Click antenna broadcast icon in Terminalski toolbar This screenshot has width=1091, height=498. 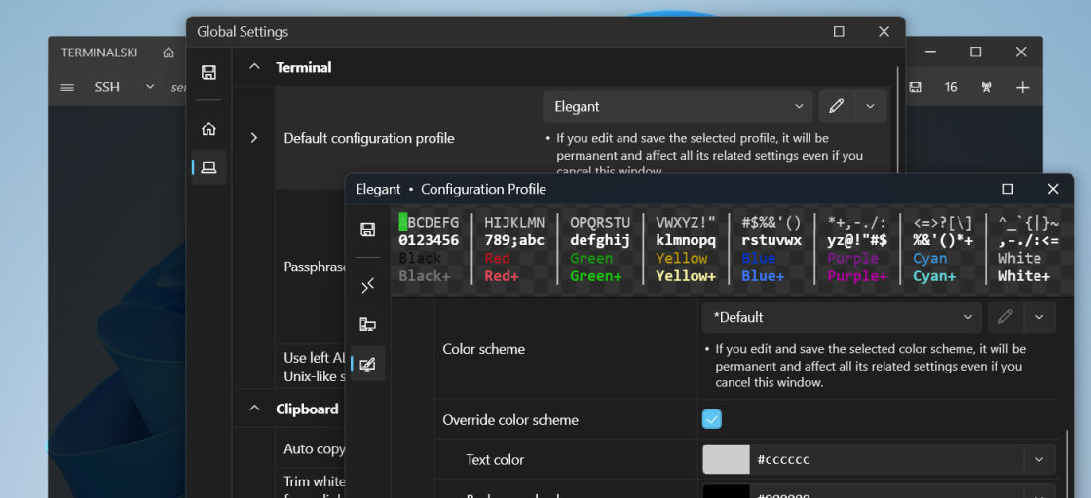pyautogui.click(x=985, y=88)
